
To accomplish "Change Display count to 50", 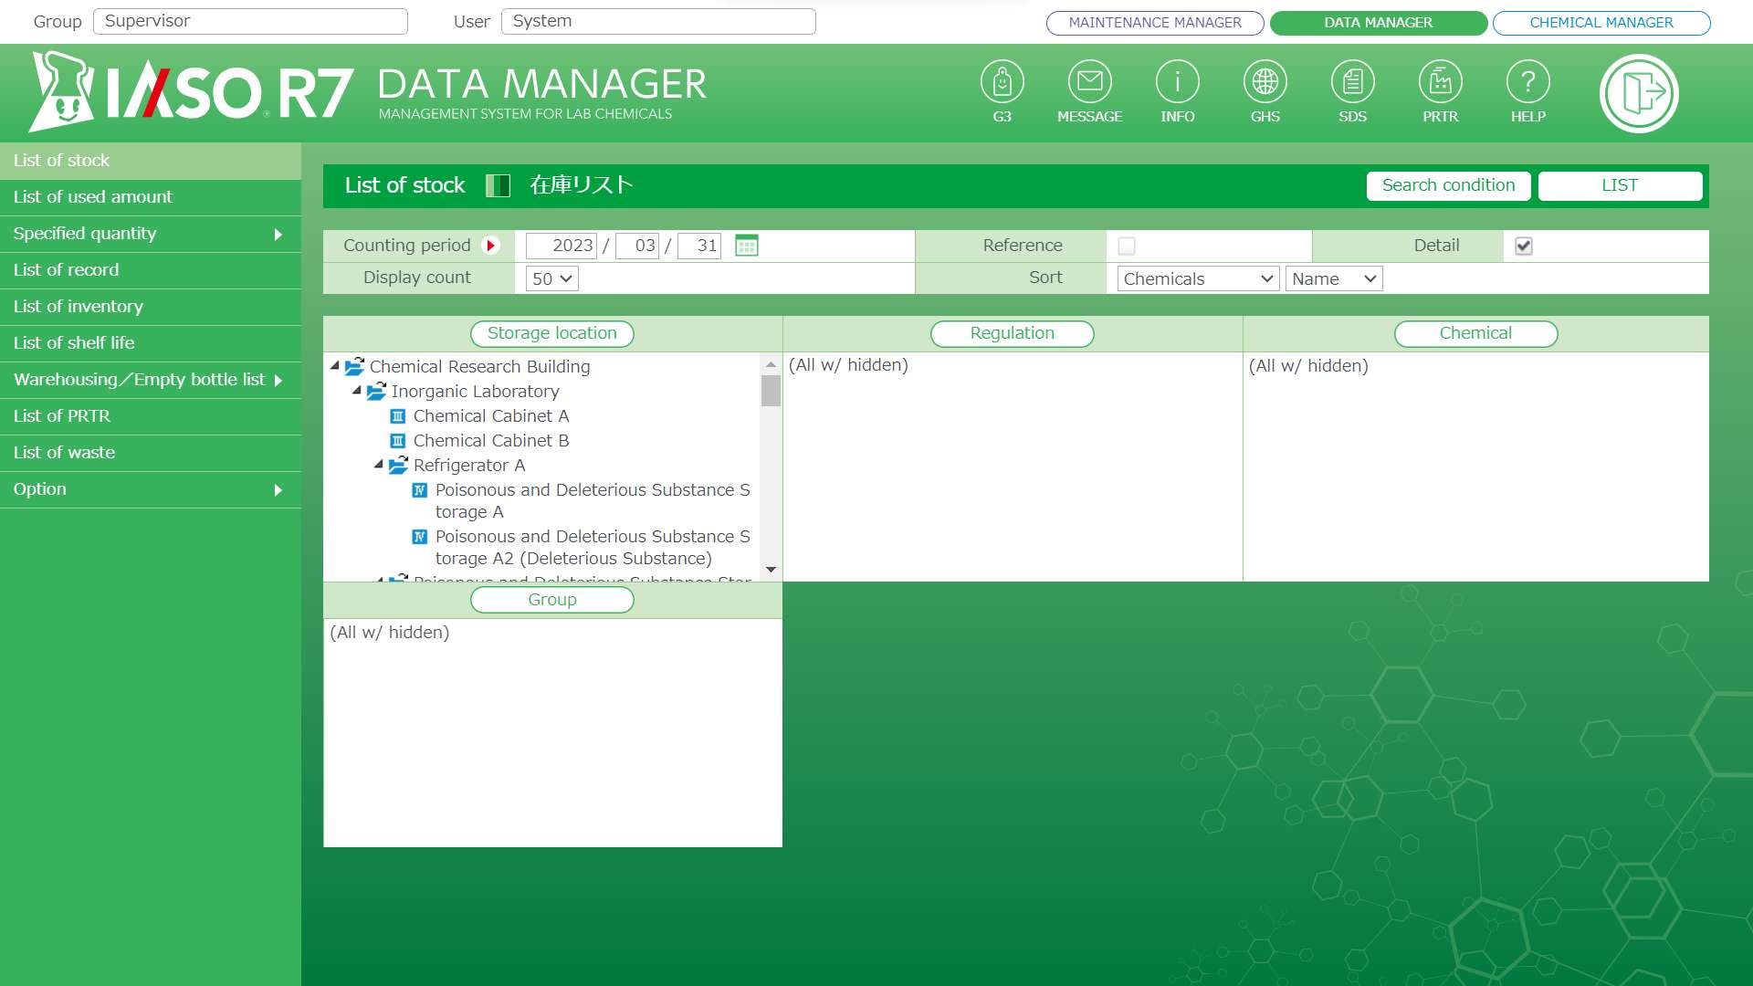I will [551, 278].
